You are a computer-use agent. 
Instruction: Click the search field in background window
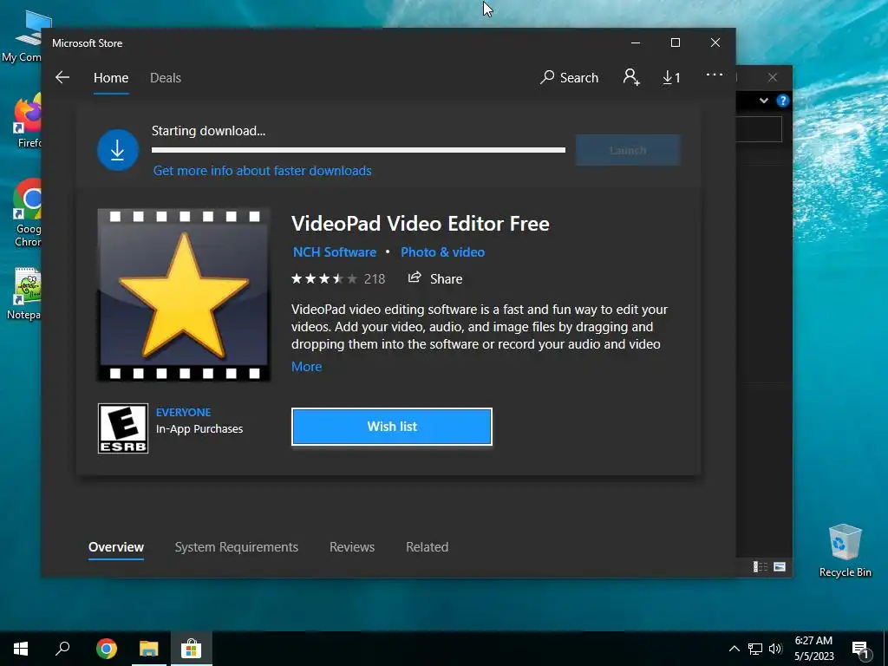(x=759, y=130)
